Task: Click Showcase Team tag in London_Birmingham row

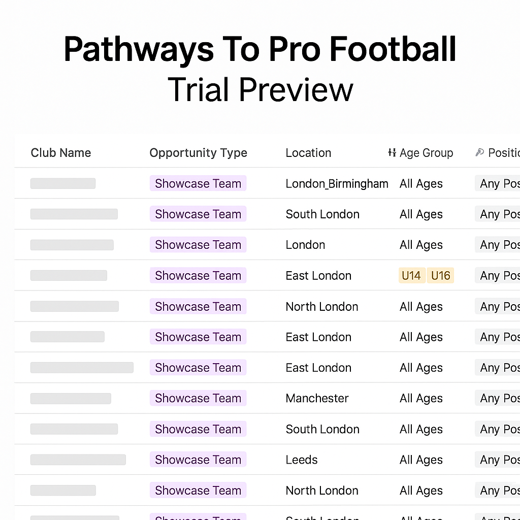Action: click(198, 183)
